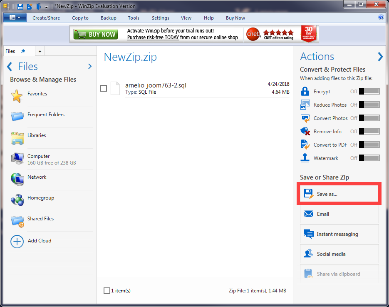Enable the Reduce Photos switch
Screen dimensions: 389x307
coord(369,105)
